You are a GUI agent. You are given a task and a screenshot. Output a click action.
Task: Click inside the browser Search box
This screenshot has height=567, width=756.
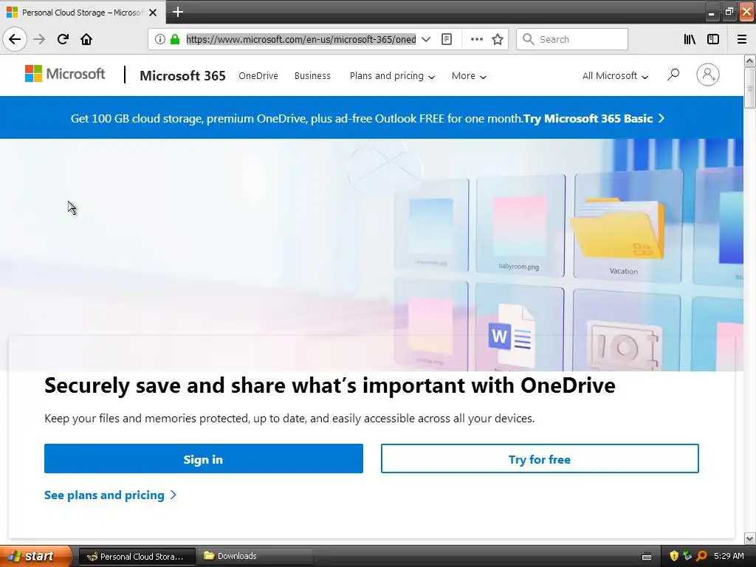point(572,39)
